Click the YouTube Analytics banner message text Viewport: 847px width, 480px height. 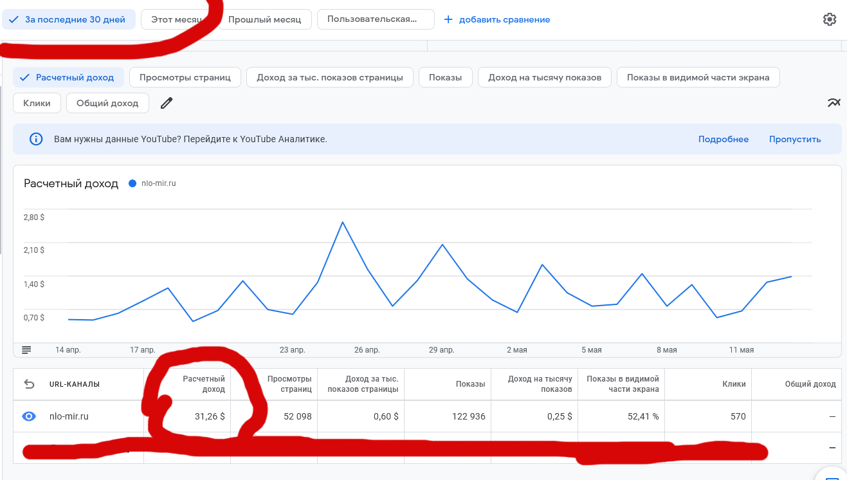[x=190, y=139]
